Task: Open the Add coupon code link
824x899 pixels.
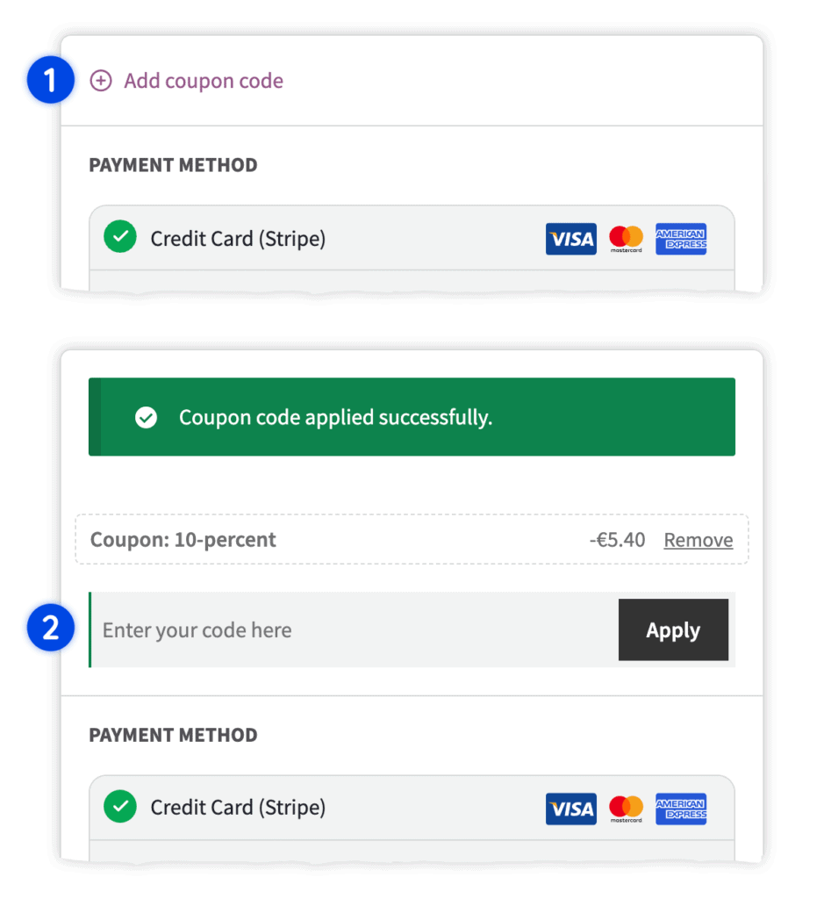Action: tap(204, 81)
